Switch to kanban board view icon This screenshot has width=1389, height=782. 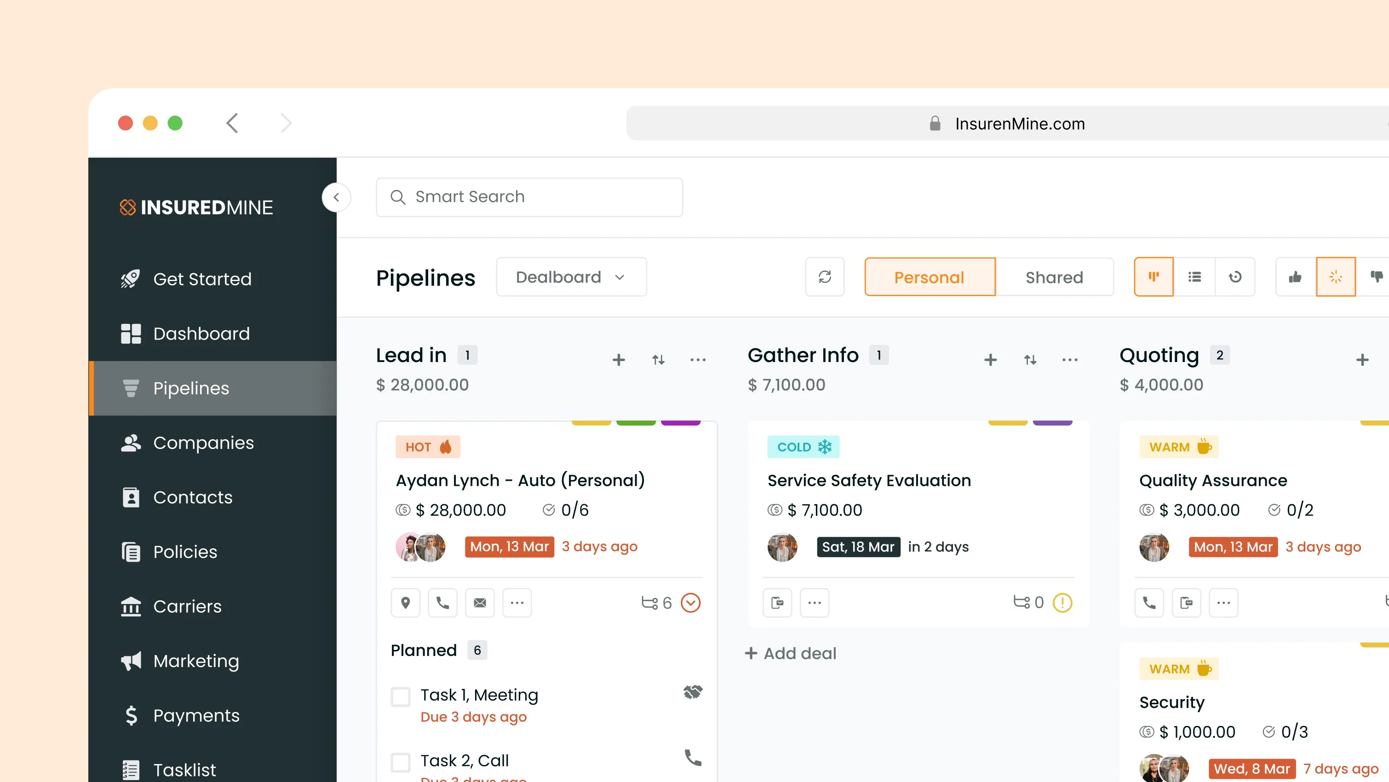(1154, 276)
